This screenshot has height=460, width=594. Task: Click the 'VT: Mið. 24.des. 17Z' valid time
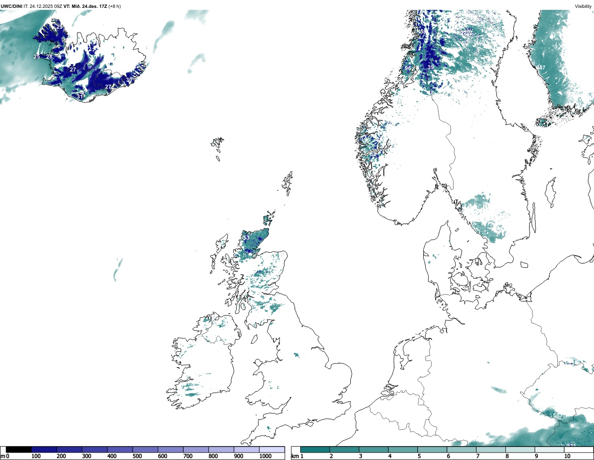pos(85,6)
